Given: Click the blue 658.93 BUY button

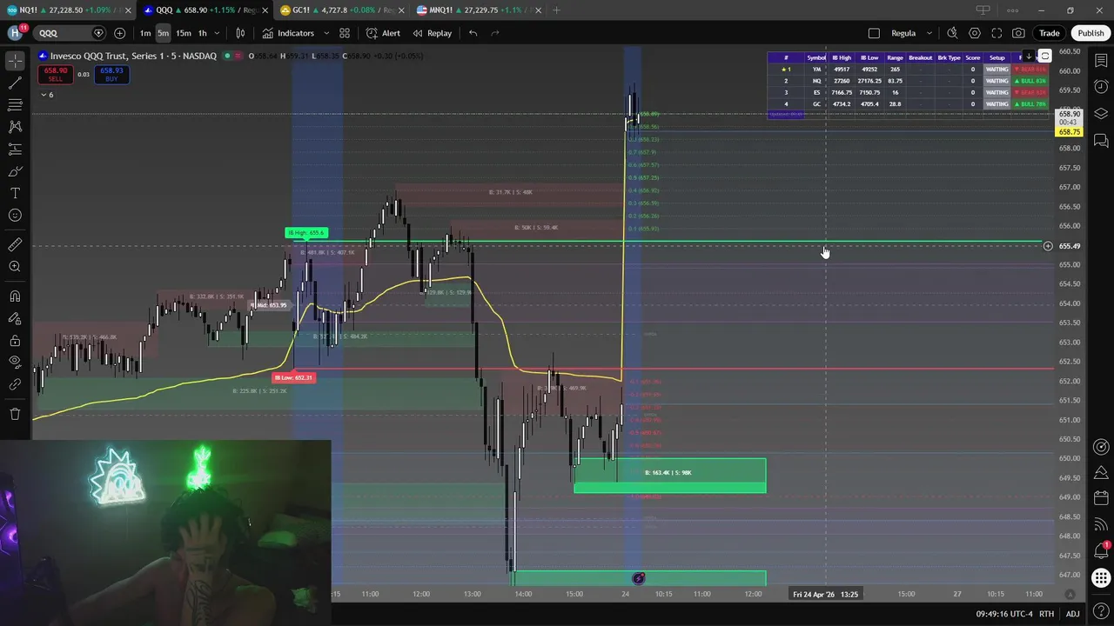Looking at the screenshot, I should point(111,75).
